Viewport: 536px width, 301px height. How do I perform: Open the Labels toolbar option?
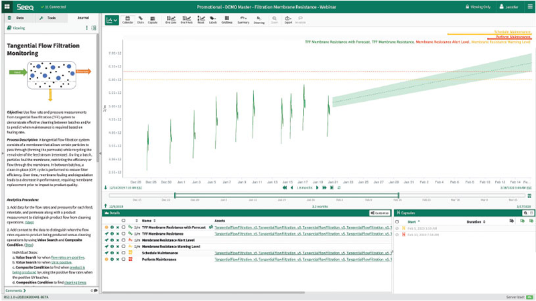pyautogui.click(x=212, y=20)
